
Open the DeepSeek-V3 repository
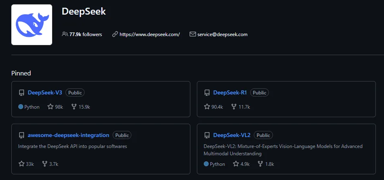(45, 92)
